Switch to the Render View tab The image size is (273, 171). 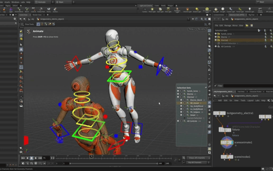pos(37,15)
